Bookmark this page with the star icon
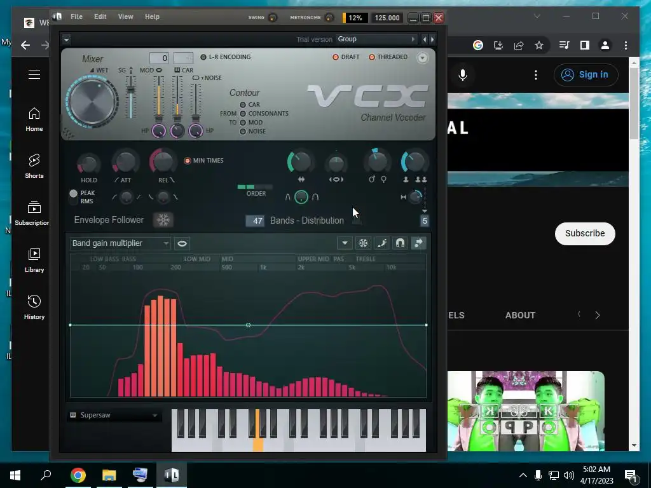The height and width of the screenshot is (488, 651). tap(539, 45)
